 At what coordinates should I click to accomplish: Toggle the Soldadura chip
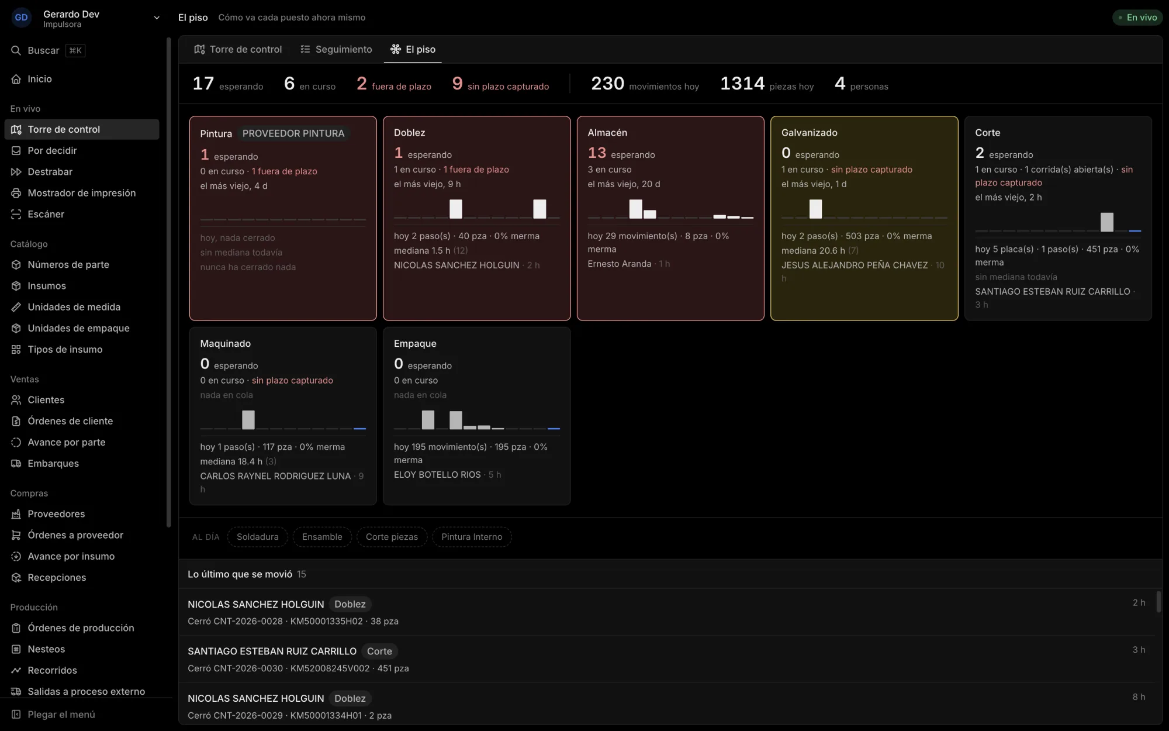(x=257, y=537)
